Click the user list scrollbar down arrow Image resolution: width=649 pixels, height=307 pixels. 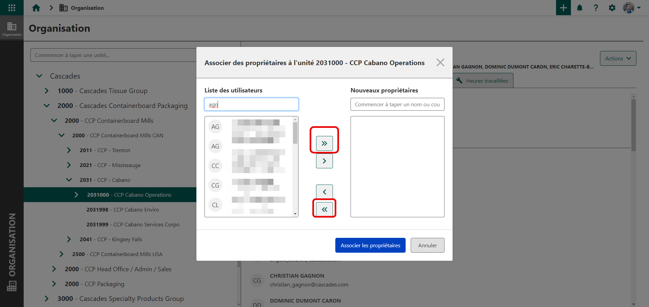(295, 214)
